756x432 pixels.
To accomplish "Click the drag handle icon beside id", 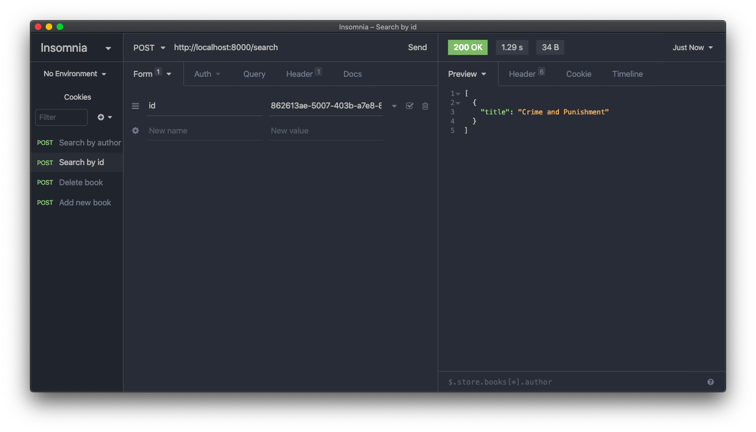I will (x=136, y=106).
